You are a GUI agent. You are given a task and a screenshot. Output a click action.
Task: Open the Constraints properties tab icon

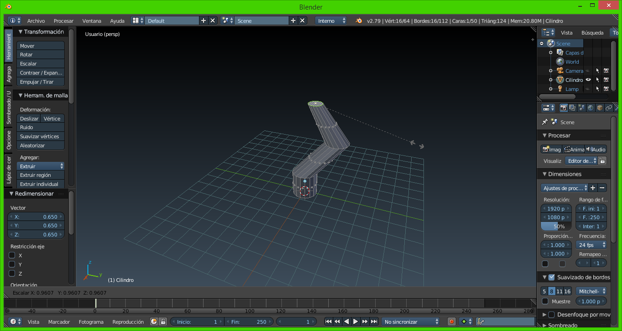click(x=609, y=108)
